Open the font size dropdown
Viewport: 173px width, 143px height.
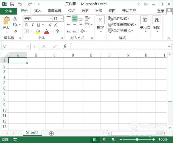[x=62, y=18]
